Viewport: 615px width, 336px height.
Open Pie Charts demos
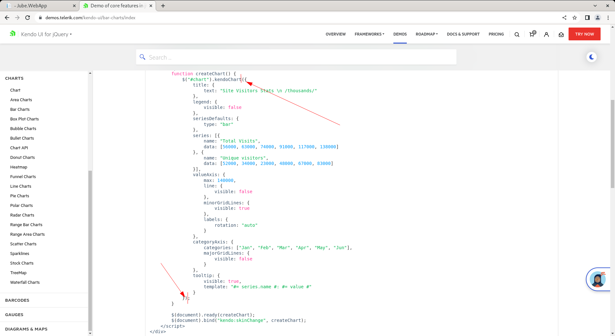click(x=20, y=196)
